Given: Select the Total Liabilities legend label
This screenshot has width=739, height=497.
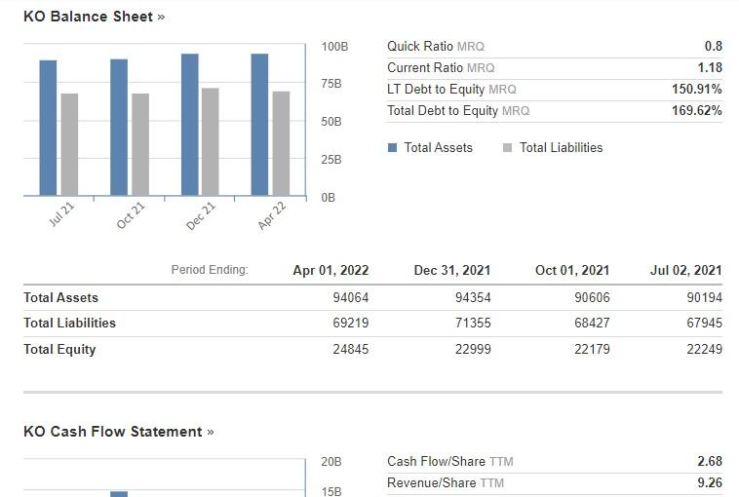Looking at the screenshot, I should click(561, 147).
